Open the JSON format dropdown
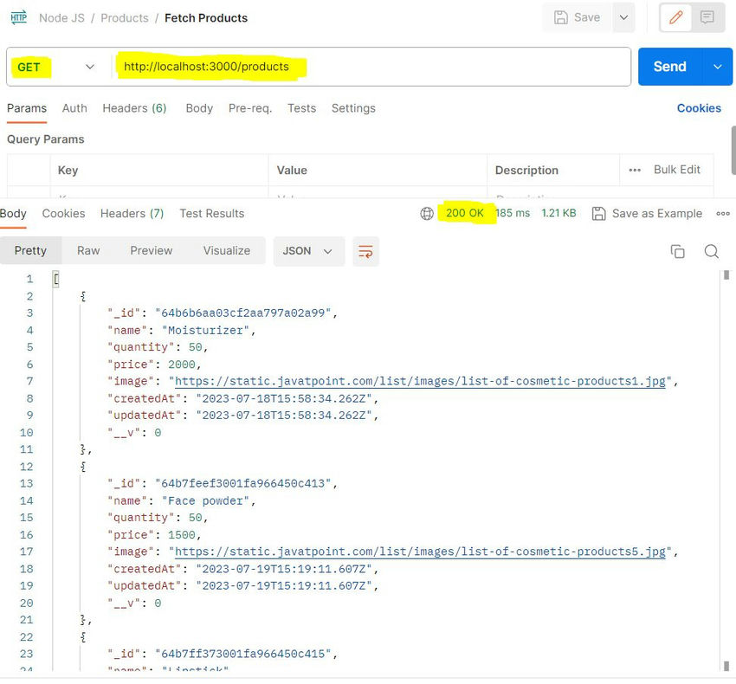Screen dimensions: 736x684 coord(308,251)
